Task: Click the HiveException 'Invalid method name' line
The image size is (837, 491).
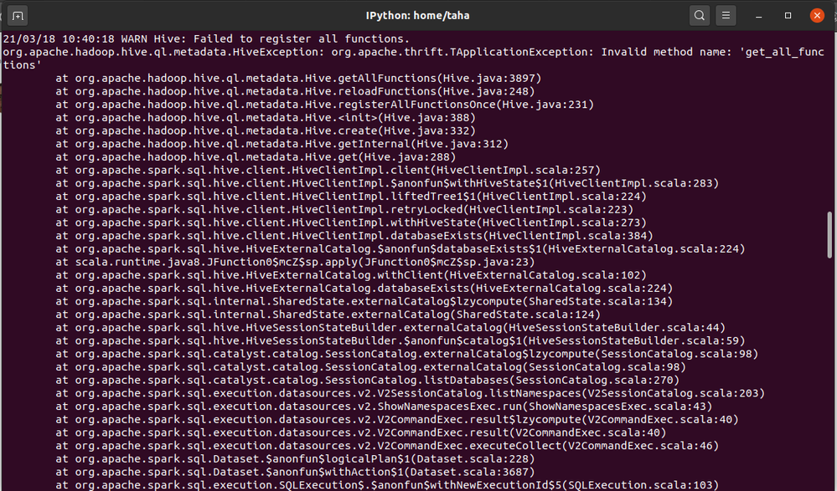Action: pos(413,59)
